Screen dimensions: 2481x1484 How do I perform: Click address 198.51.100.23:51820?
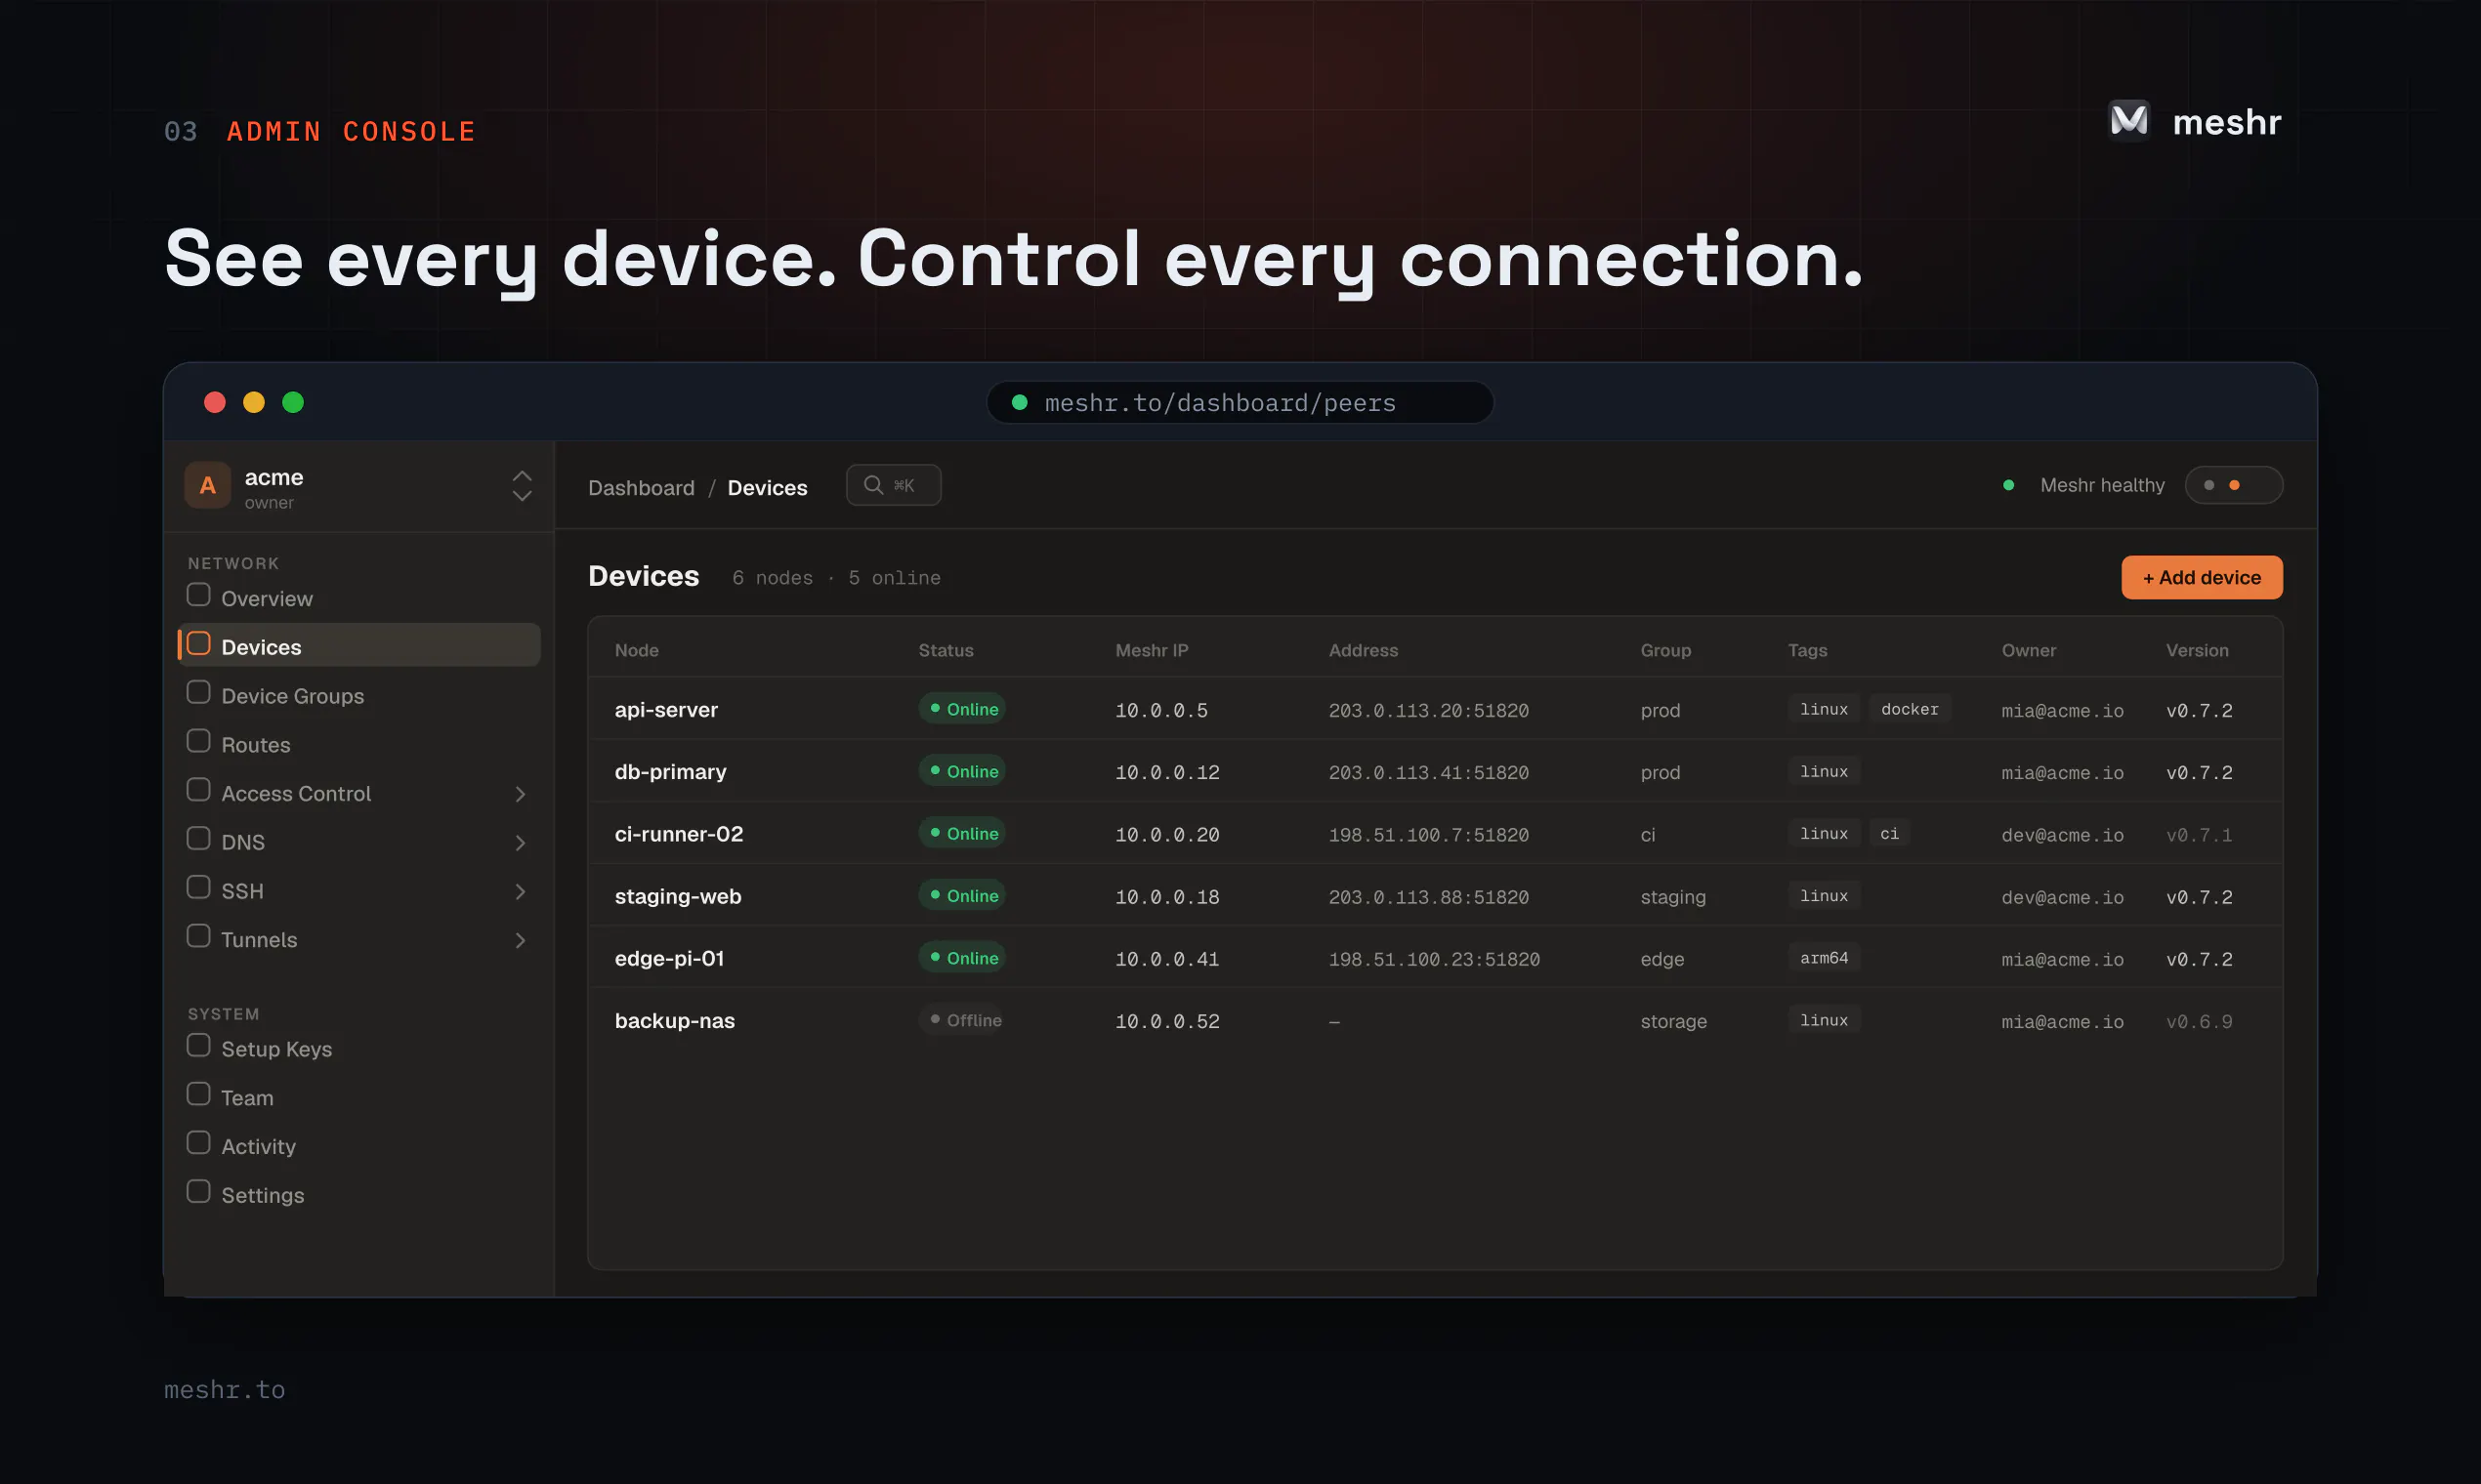[x=1435, y=960]
